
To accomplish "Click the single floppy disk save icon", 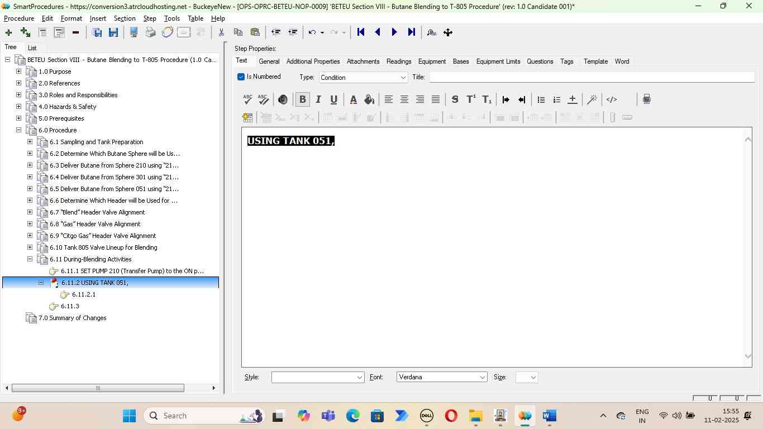I will coord(113,32).
